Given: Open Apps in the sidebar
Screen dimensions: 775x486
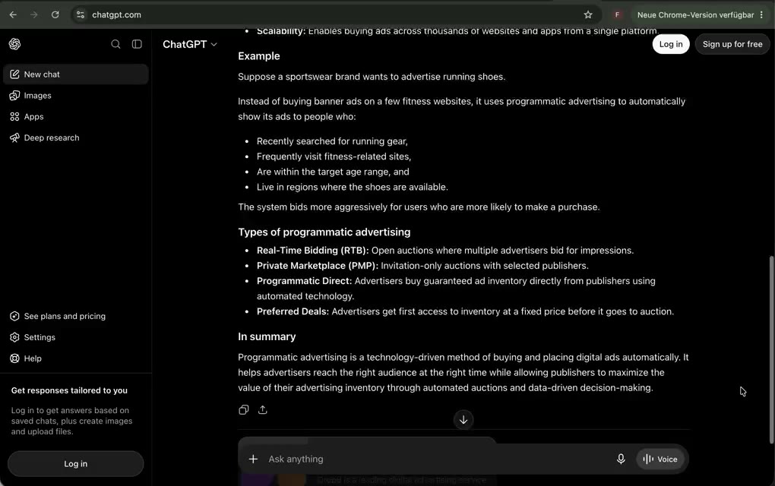Looking at the screenshot, I should click(x=76, y=116).
